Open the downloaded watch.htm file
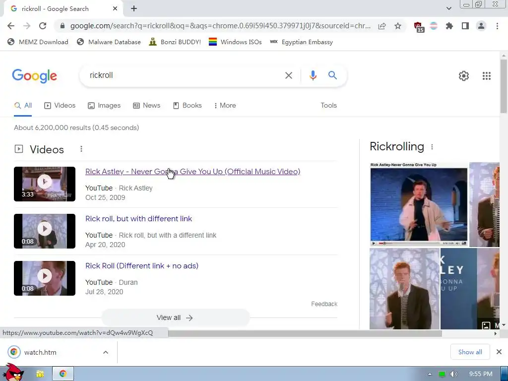This screenshot has height=381, width=508. pyautogui.click(x=40, y=352)
